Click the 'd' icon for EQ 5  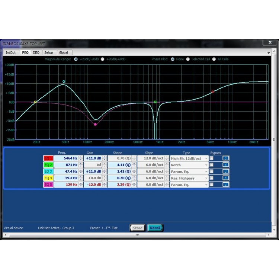tap(226, 185)
